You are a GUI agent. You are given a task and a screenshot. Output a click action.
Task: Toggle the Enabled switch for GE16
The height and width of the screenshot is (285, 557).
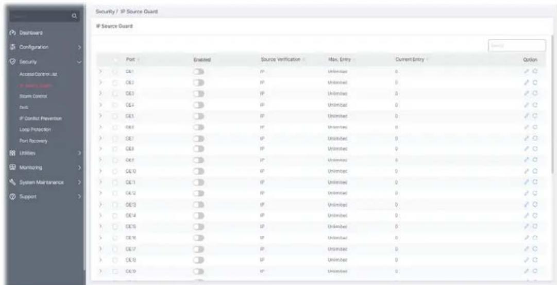click(199, 238)
